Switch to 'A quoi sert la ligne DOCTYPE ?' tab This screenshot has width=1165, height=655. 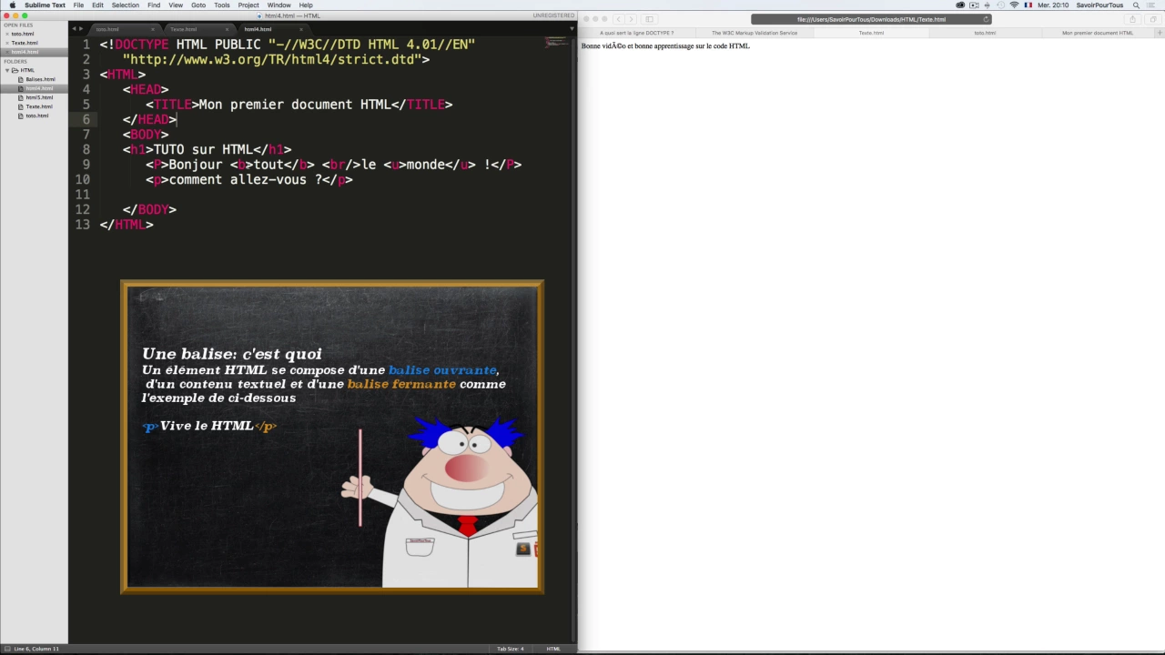tap(636, 33)
